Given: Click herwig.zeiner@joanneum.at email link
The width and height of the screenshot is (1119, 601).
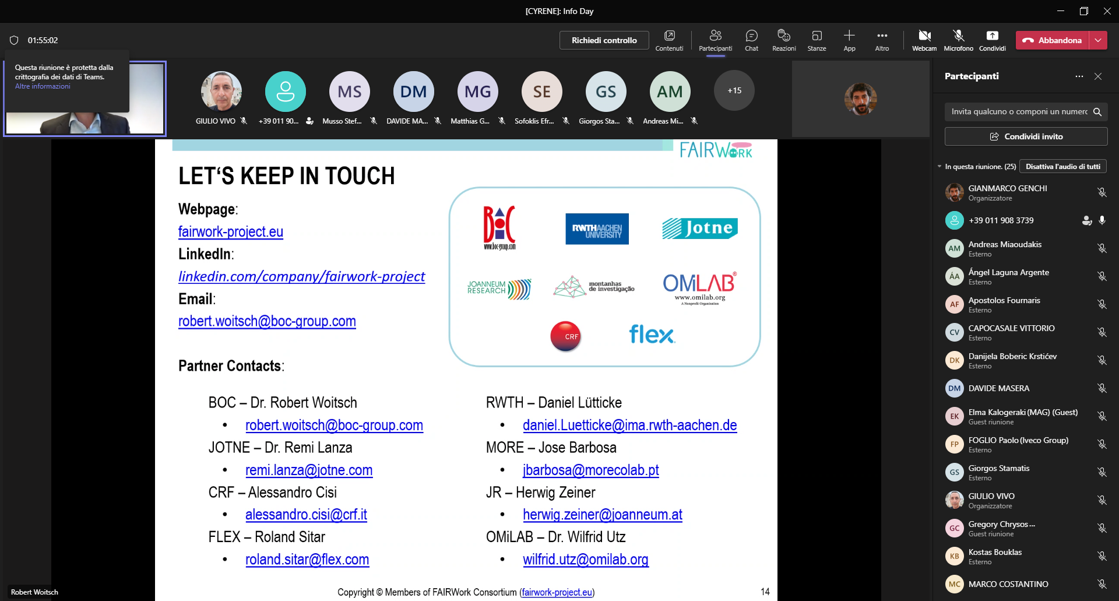Looking at the screenshot, I should pyautogui.click(x=602, y=515).
